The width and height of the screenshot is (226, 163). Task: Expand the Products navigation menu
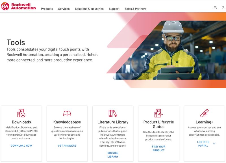(47, 9)
